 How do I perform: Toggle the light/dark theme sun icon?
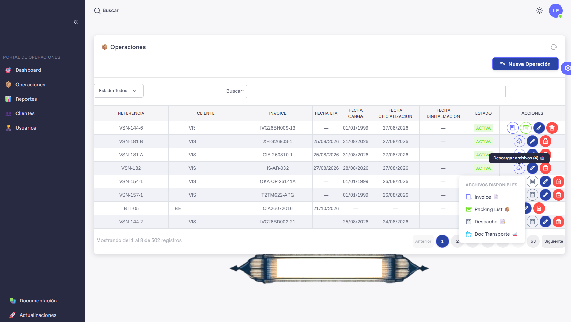pos(540,11)
